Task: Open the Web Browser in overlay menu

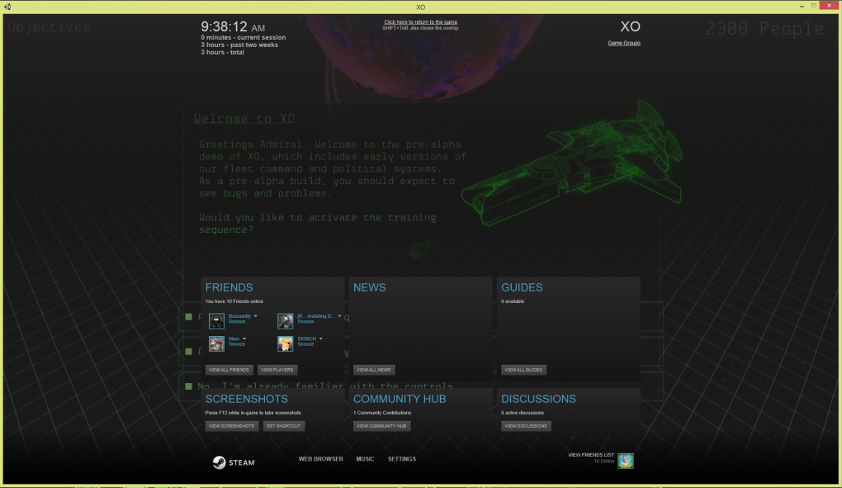Action: 320,459
